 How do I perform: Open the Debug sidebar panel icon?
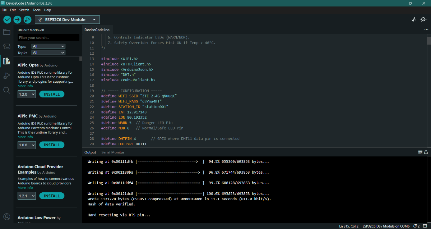6,75
